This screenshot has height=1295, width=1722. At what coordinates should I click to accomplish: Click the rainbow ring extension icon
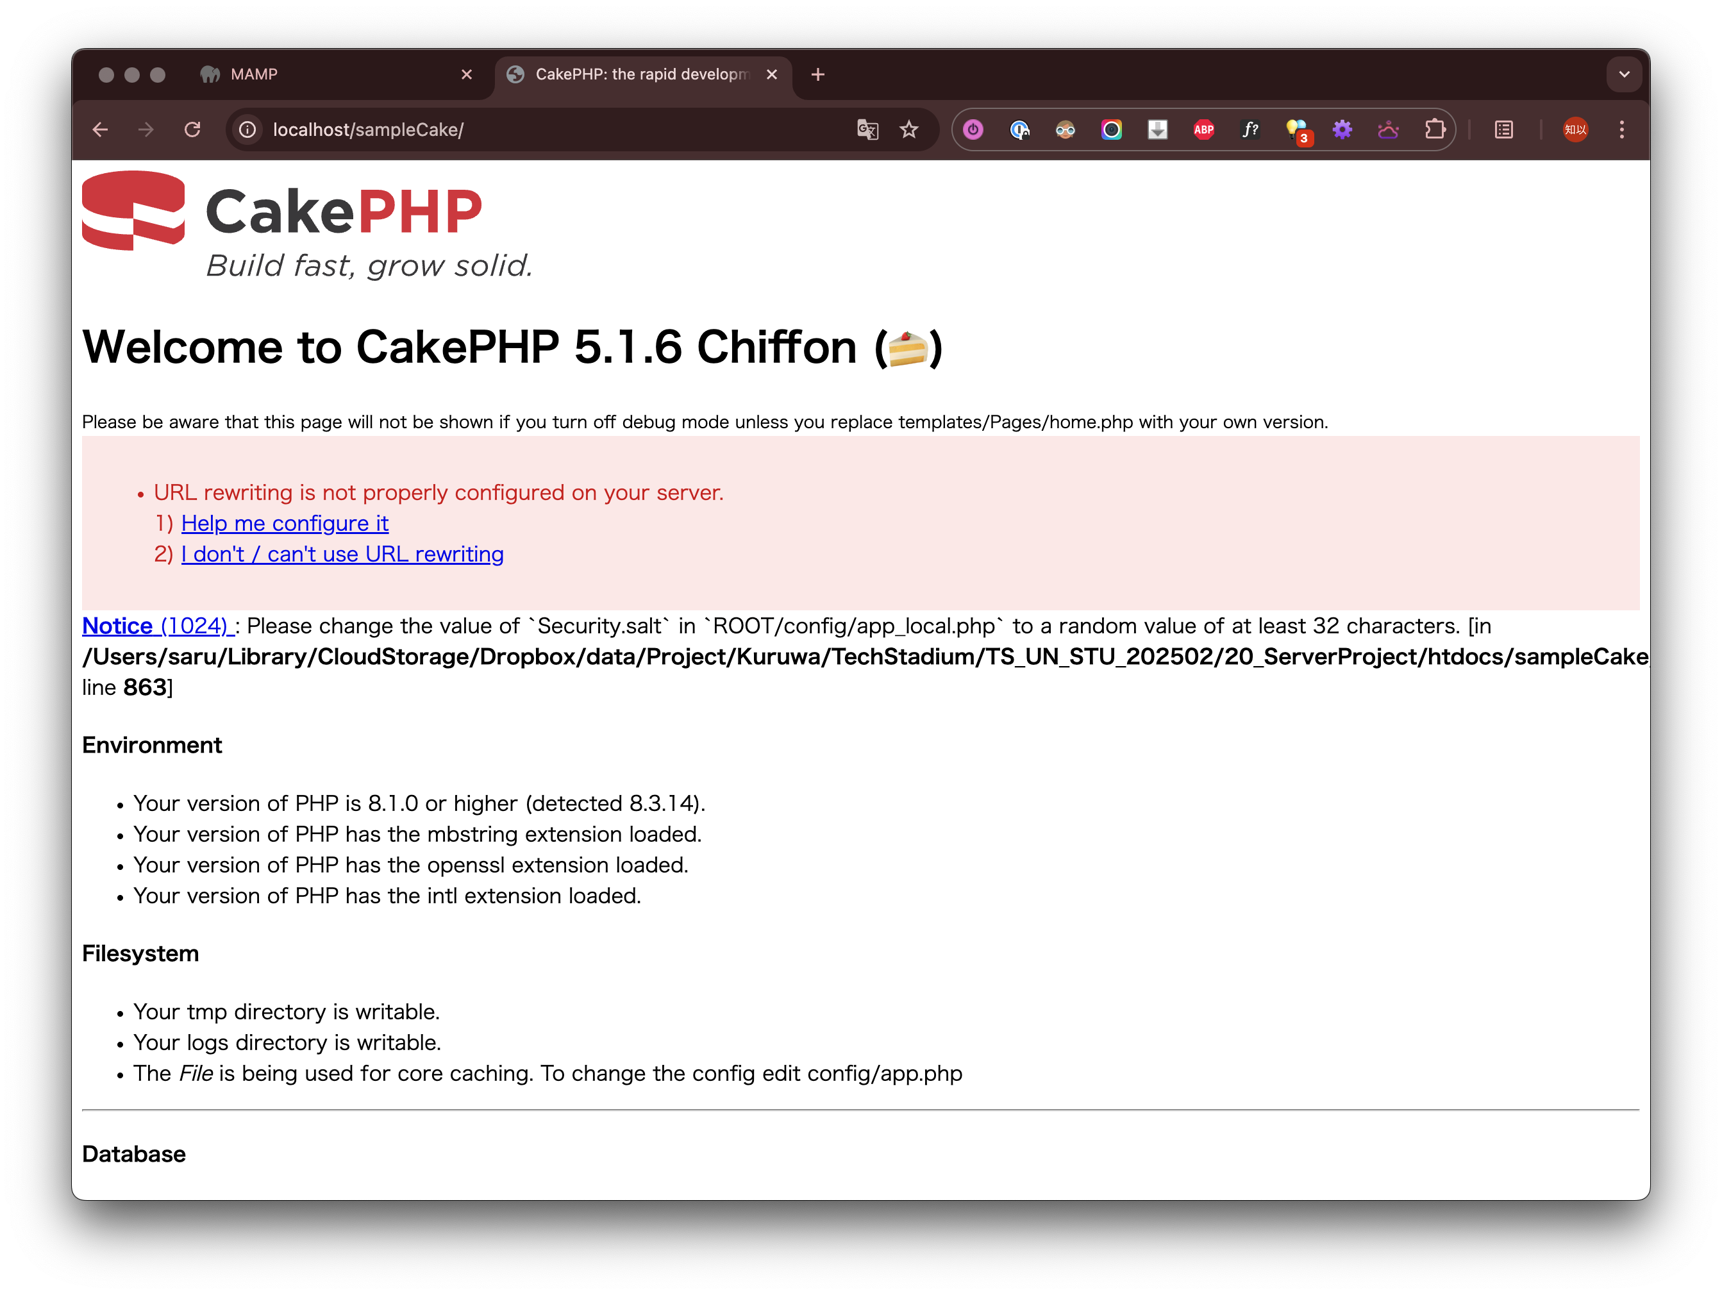(x=1111, y=130)
